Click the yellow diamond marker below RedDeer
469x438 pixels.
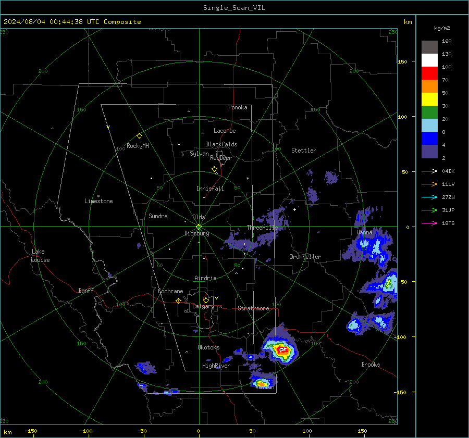[214, 169]
